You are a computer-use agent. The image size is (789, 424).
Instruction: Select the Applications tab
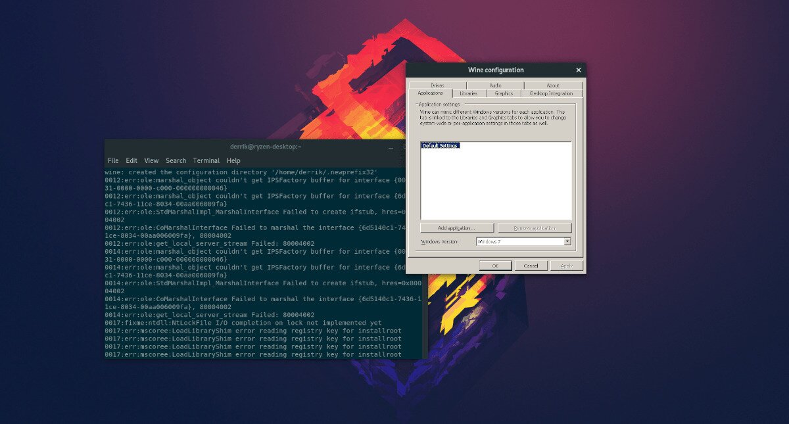point(430,93)
